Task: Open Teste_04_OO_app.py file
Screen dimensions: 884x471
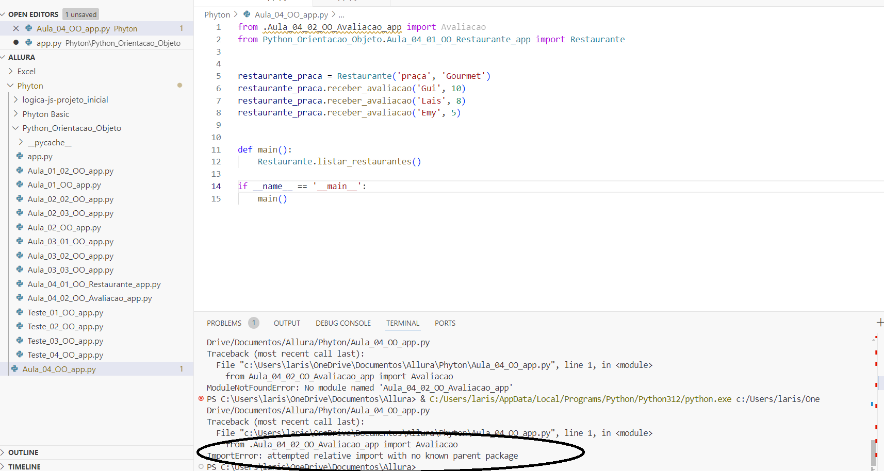Action: point(66,355)
